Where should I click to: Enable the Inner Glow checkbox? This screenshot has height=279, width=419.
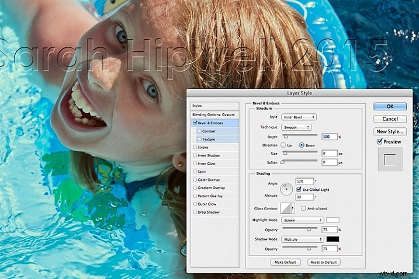(x=195, y=163)
